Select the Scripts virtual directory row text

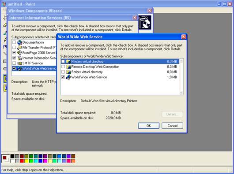[x=87, y=72]
